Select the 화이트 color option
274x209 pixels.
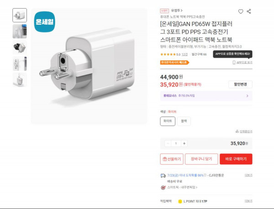[x=168, y=121]
